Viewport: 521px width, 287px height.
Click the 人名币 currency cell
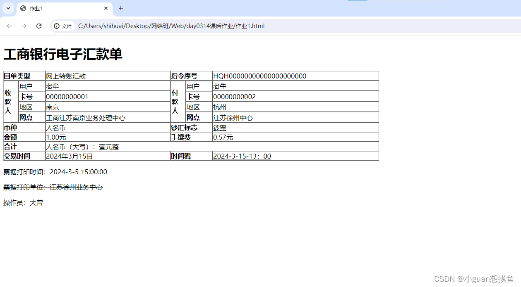pos(108,128)
